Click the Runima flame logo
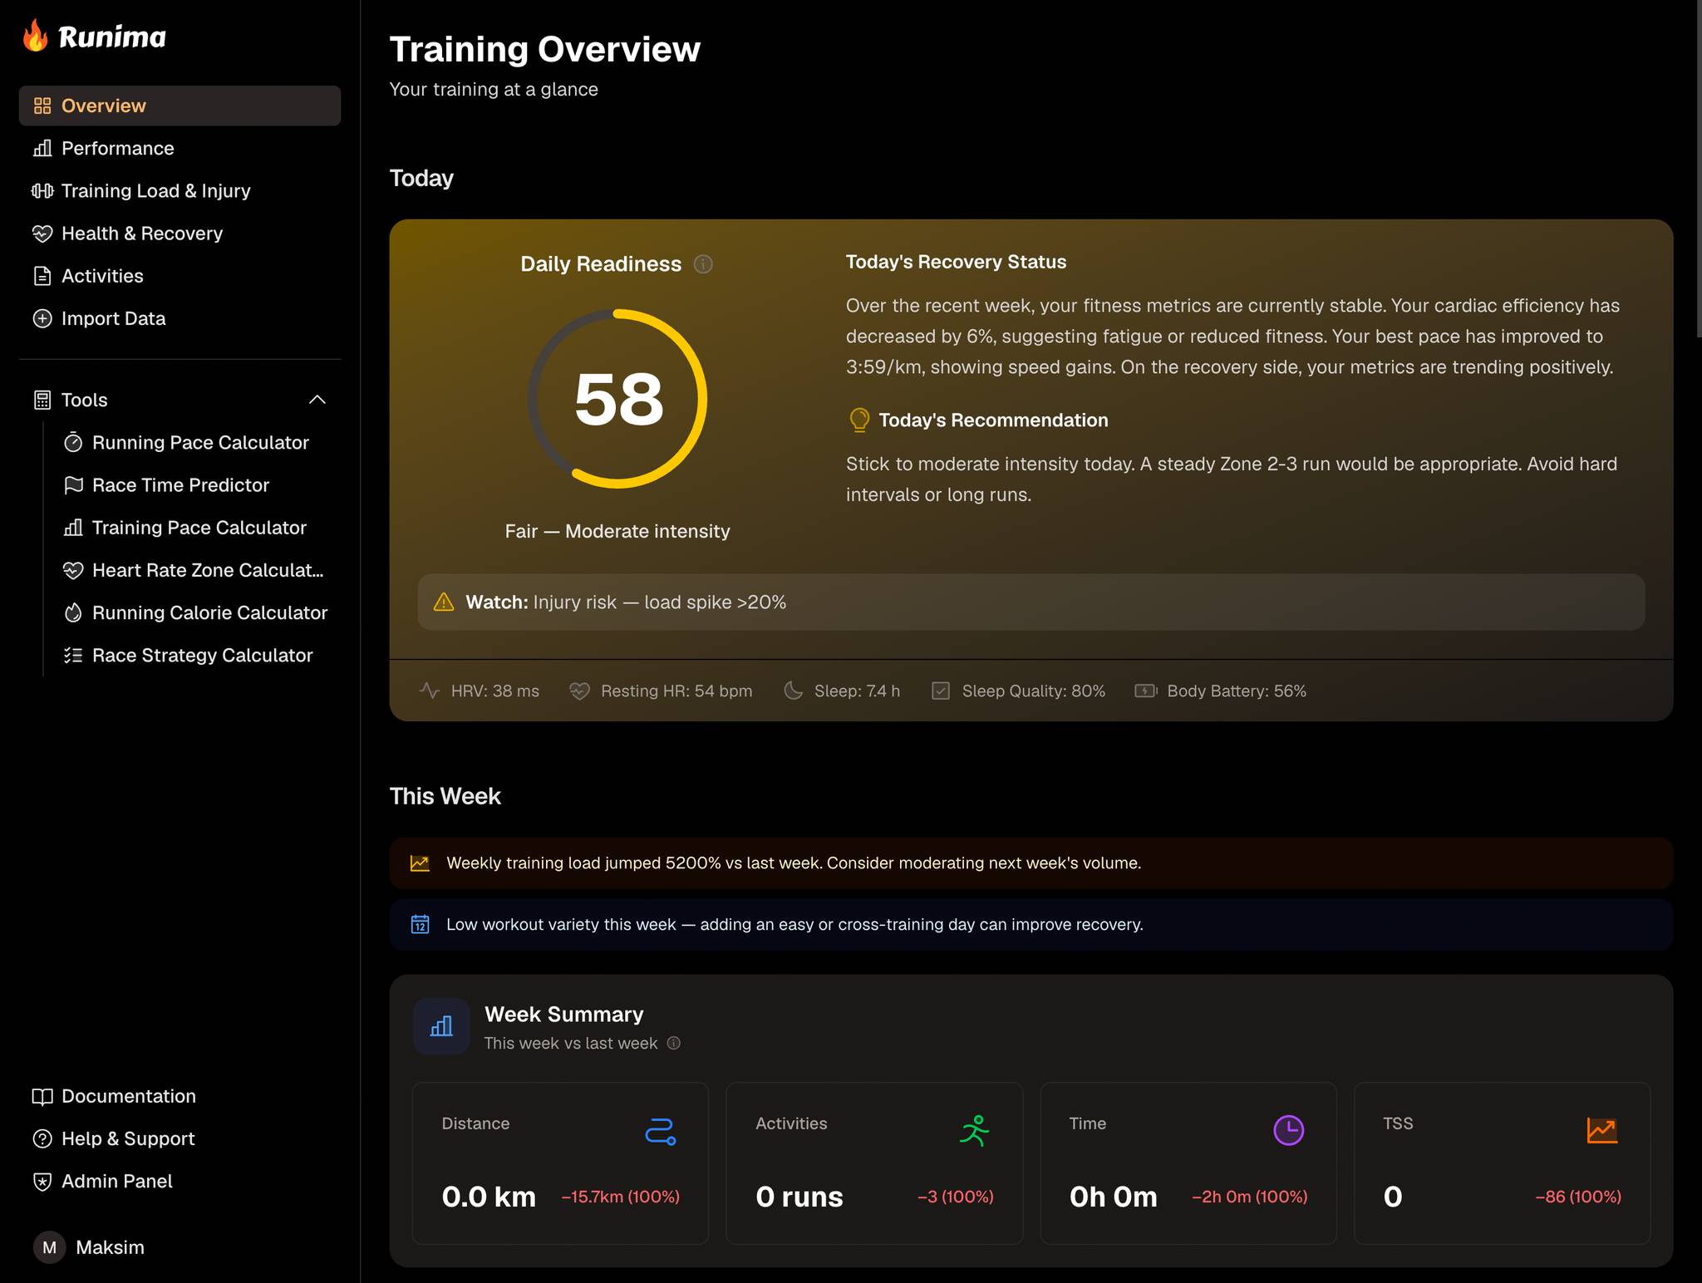Viewport: 1702px width, 1283px height. coord(36,37)
